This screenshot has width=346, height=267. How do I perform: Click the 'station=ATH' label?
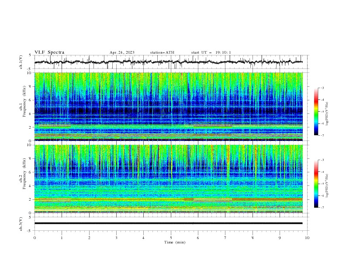click(x=162, y=52)
